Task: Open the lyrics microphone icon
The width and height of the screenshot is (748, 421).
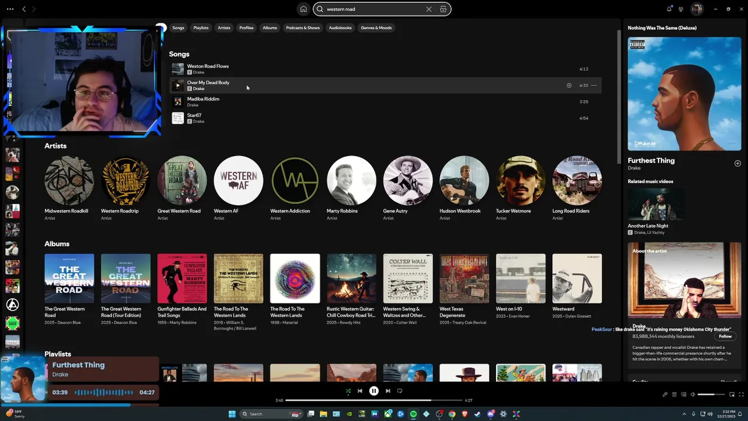Action: (x=665, y=394)
